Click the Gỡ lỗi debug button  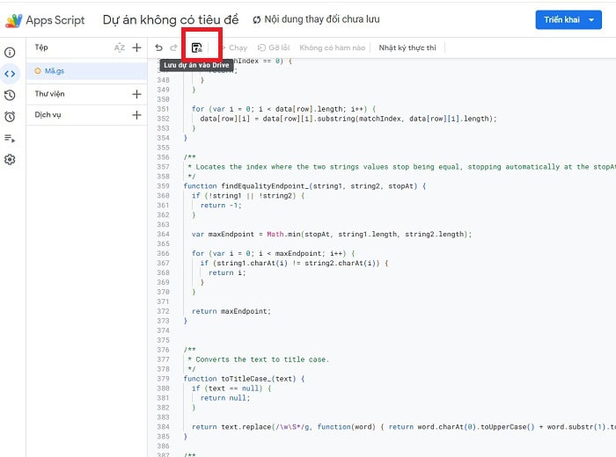275,47
